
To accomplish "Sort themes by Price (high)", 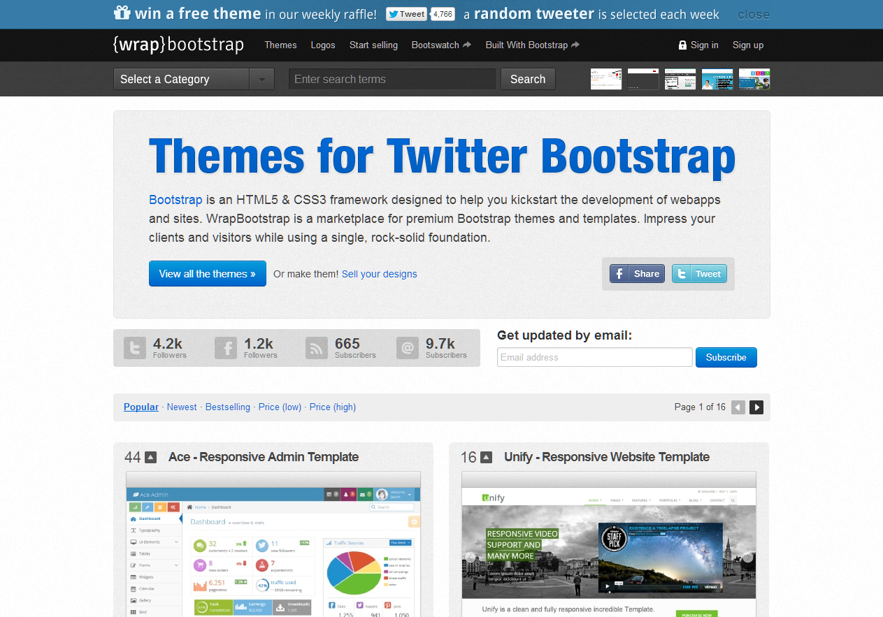I will click(333, 407).
